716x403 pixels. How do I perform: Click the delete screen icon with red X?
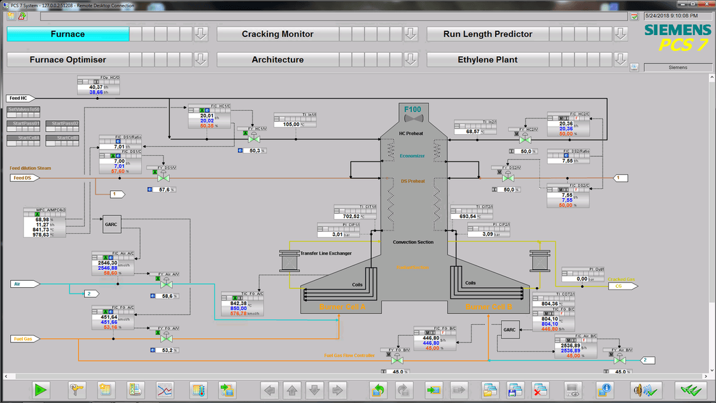tap(540, 390)
